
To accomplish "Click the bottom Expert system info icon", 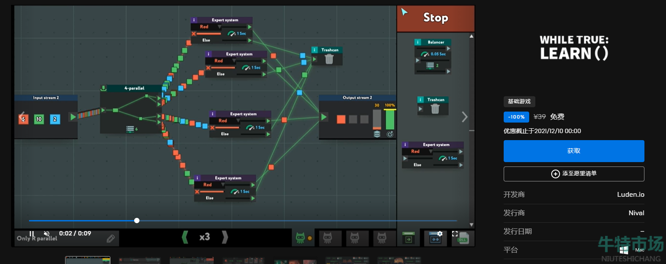I will 198,178.
